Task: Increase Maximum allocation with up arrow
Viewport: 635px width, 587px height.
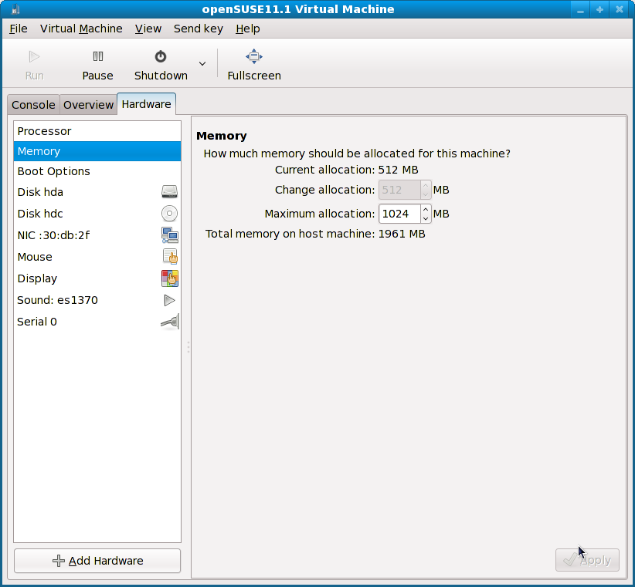Action: (426, 209)
